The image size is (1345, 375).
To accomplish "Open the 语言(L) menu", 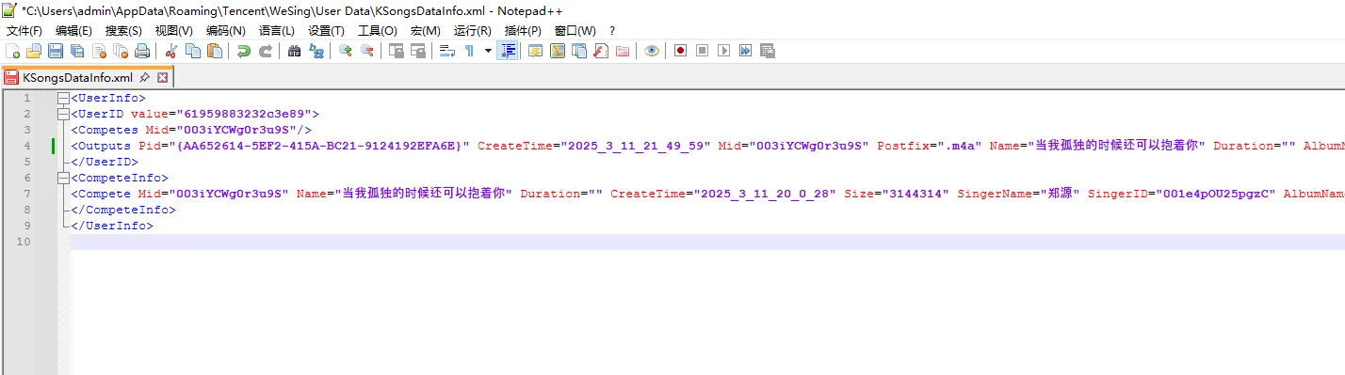I will coord(276,31).
